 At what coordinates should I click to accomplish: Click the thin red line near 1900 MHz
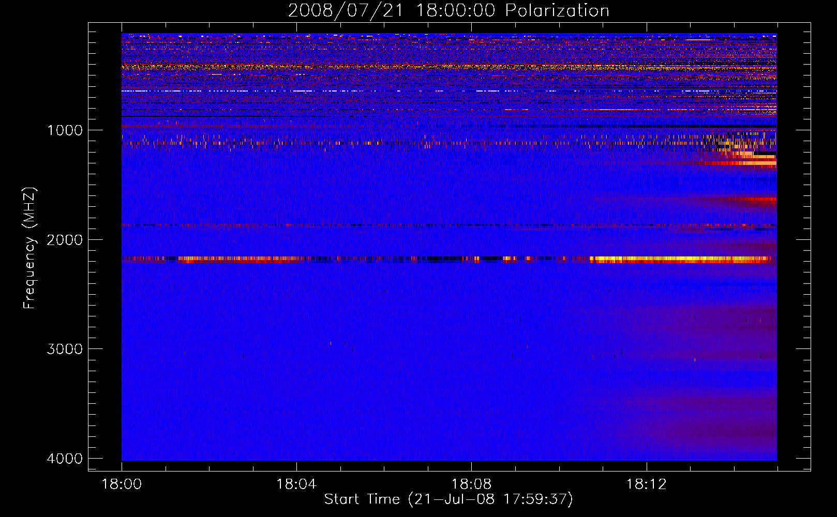coord(449,225)
